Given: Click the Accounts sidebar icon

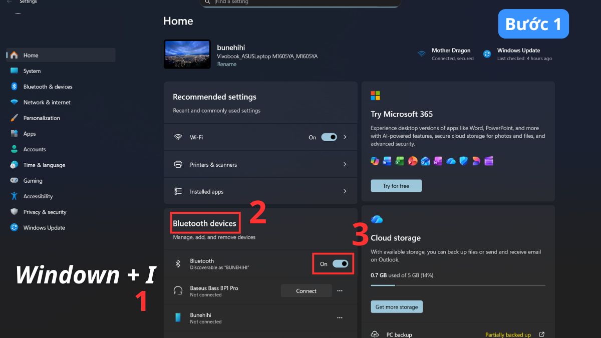Looking at the screenshot, I should 14,149.
